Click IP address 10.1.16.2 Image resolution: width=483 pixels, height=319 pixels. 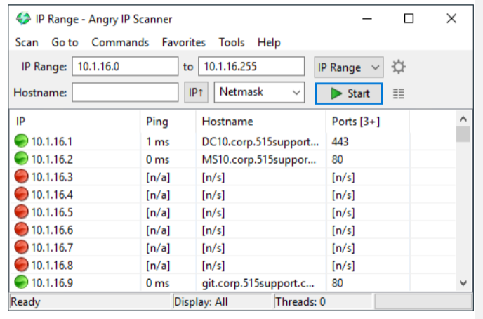[52, 159]
